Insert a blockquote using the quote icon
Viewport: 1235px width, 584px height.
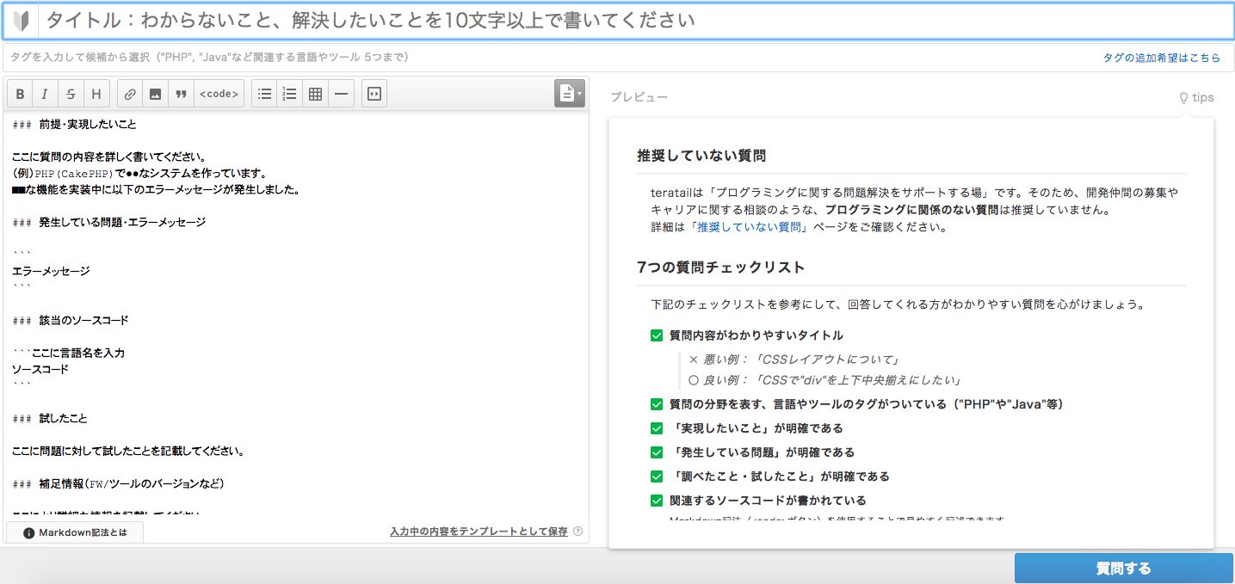181,95
